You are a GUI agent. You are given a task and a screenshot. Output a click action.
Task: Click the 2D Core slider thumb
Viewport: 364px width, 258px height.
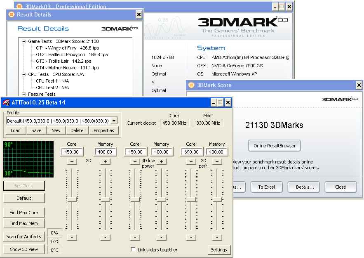point(72,199)
